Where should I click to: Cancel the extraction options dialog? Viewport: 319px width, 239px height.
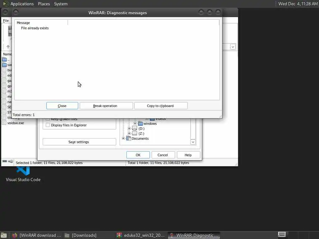click(x=163, y=155)
